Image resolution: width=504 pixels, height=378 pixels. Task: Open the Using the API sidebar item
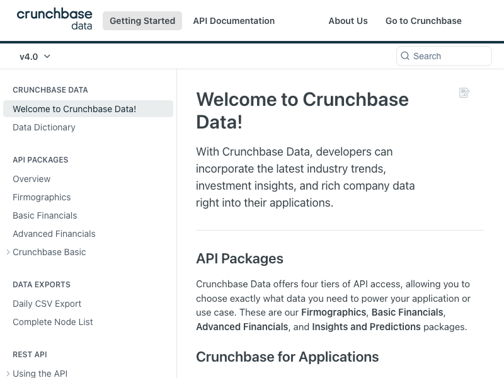[x=40, y=374]
